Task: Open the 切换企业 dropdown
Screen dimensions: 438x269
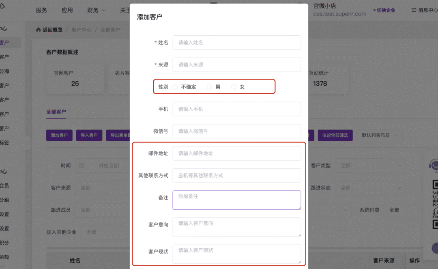Action: (384, 10)
